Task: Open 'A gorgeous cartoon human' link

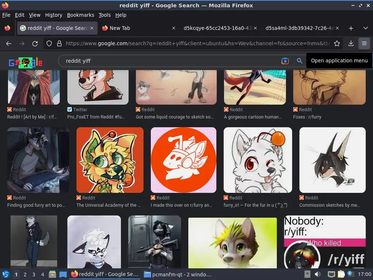Action: (x=253, y=117)
